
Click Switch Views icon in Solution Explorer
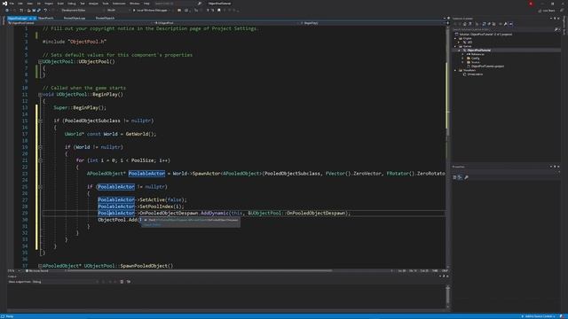[470, 24]
